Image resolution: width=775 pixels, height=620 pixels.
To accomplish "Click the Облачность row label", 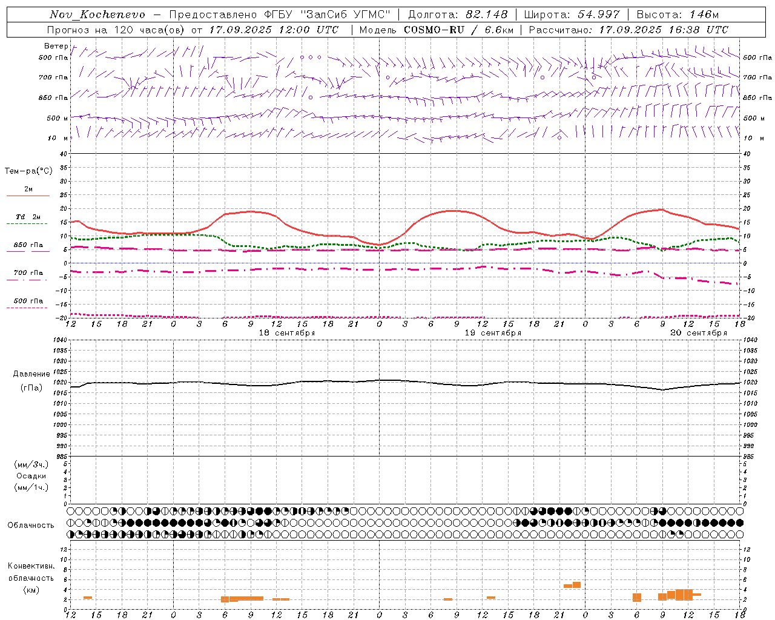I will click(x=31, y=526).
